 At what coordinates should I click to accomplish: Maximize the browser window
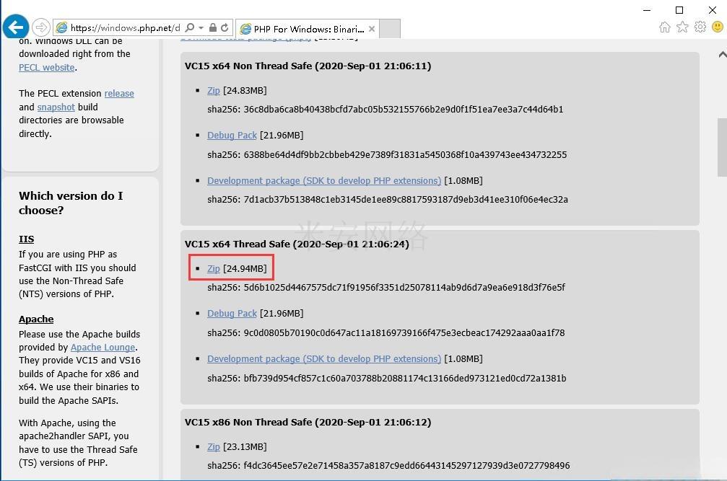[679, 9]
